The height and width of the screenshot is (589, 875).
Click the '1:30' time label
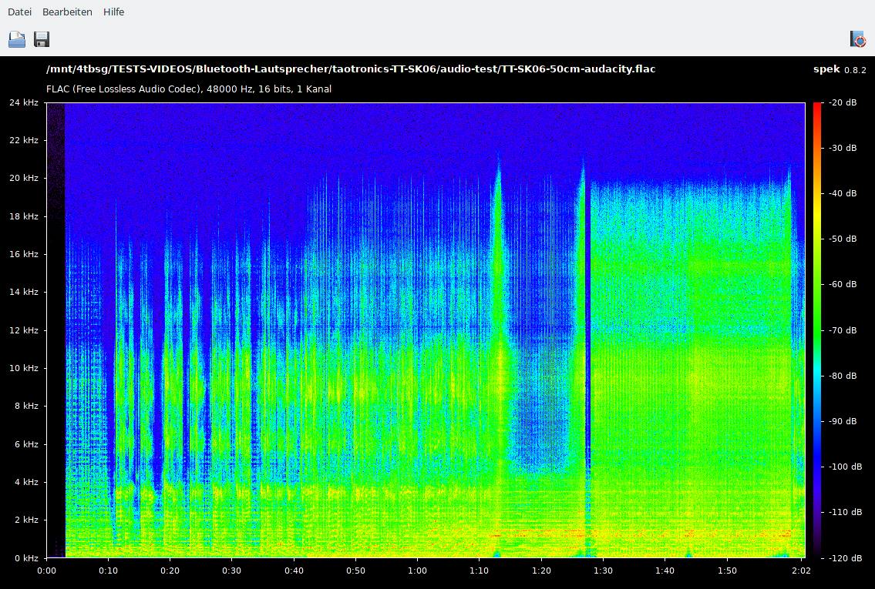603,571
